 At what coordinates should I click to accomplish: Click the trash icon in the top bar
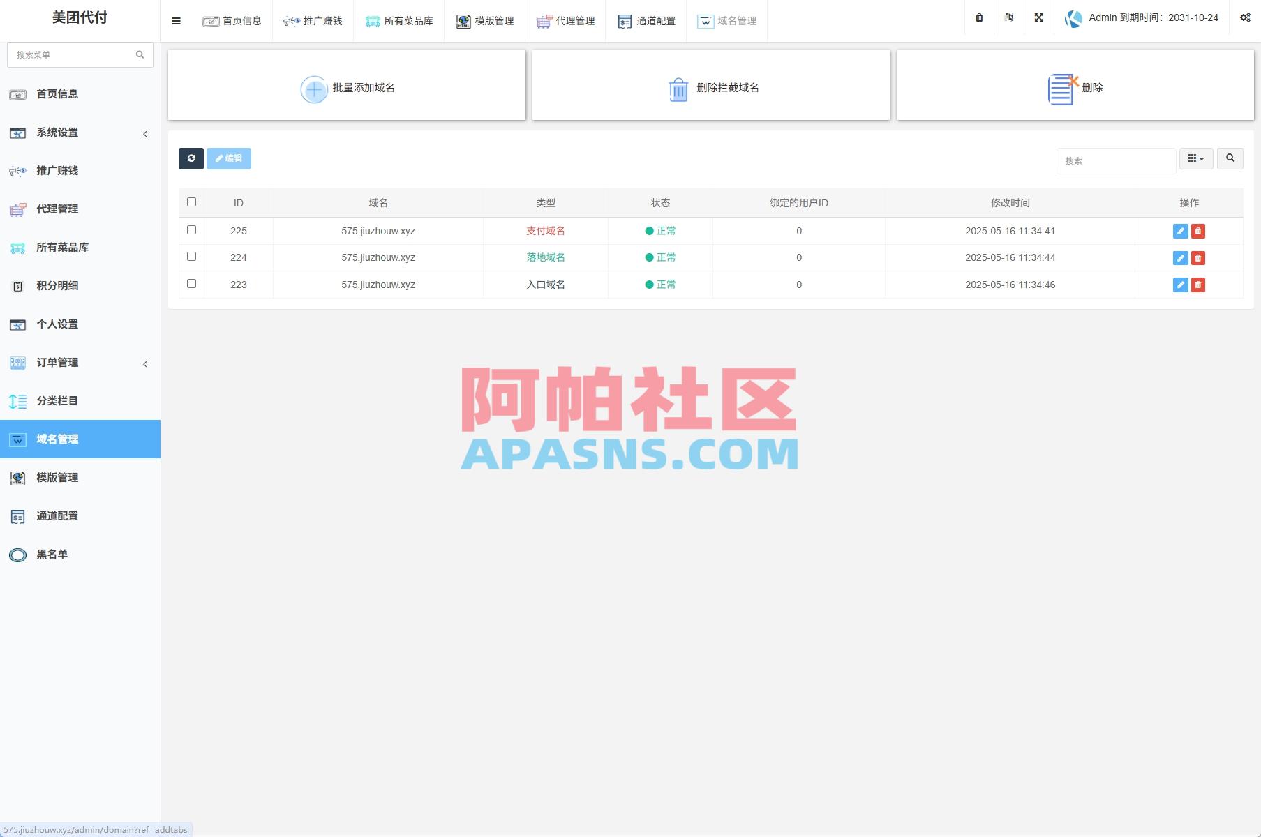[x=978, y=17]
